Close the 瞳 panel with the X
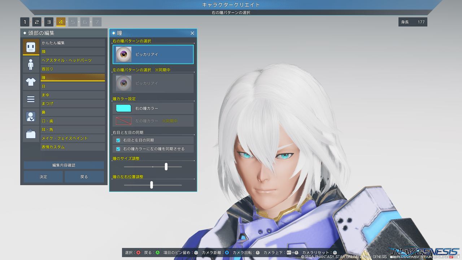The image size is (462, 260). tap(192, 33)
